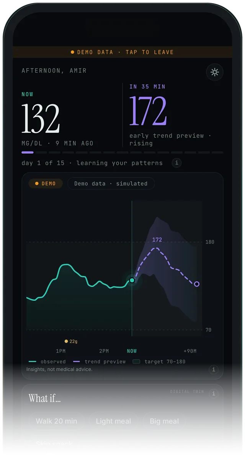The width and height of the screenshot is (245, 458).
Task: Open info icon next to medical advice disclaimer
Action: (x=214, y=369)
